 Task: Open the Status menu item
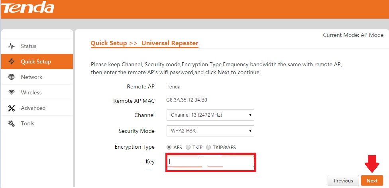[x=29, y=46]
